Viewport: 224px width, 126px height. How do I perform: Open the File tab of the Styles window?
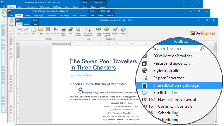click(19, 24)
